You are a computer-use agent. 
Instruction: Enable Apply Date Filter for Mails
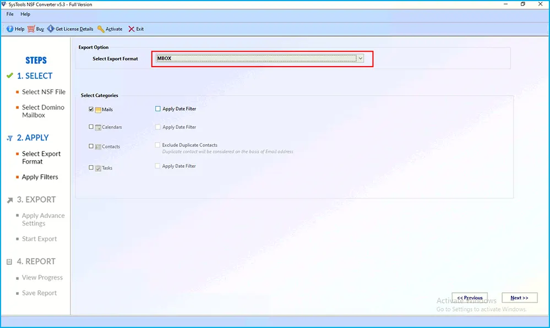[158, 109]
